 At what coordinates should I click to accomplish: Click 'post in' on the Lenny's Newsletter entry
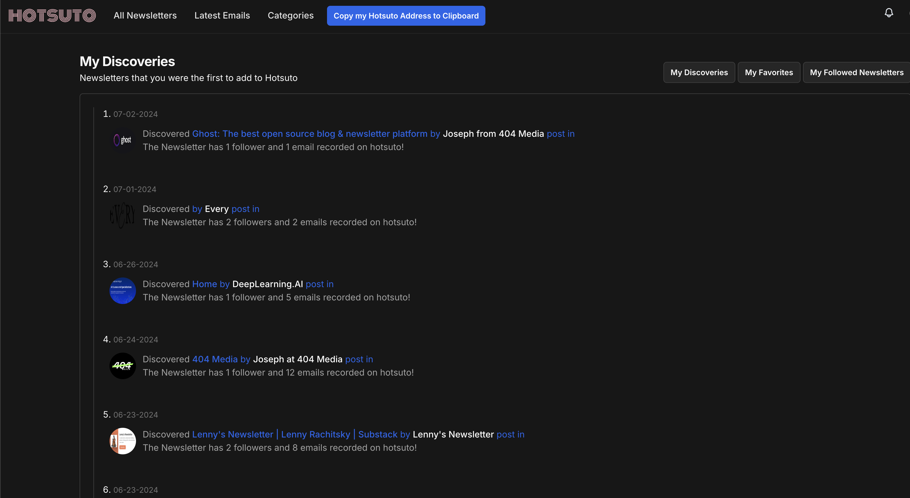511,434
